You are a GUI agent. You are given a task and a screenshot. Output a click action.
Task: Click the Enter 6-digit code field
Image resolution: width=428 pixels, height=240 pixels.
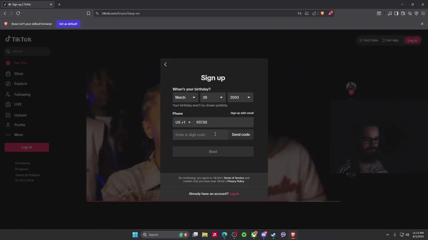coord(200,135)
